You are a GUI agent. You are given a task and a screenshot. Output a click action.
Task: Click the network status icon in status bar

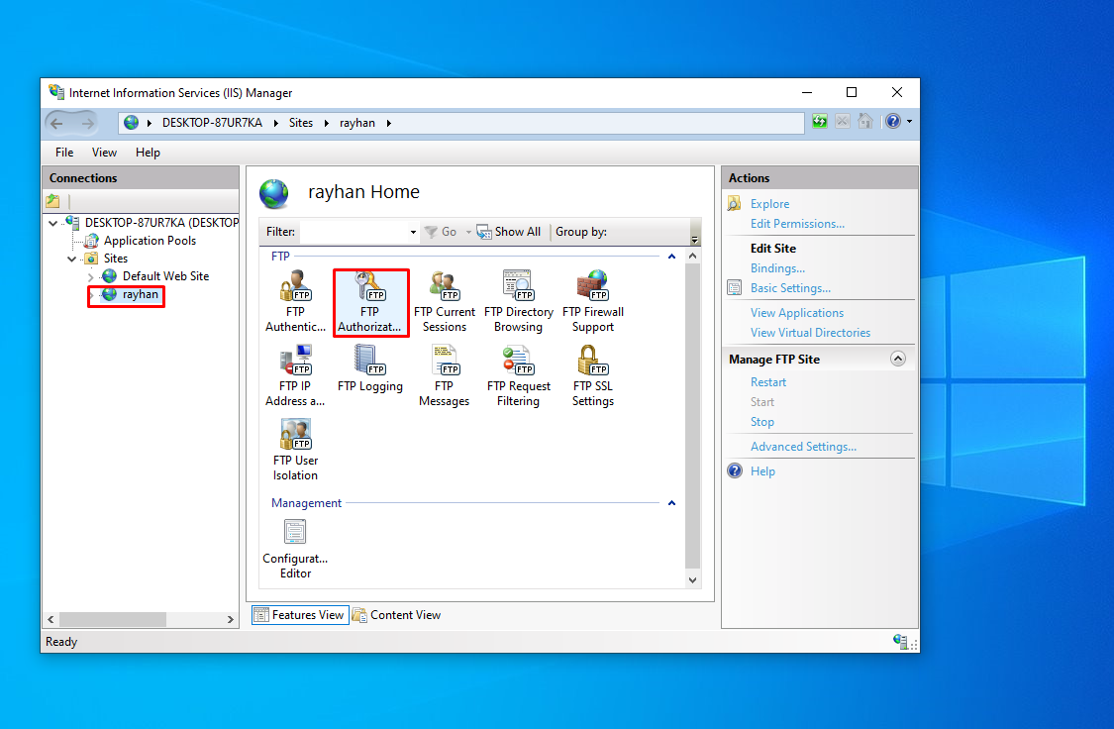901,642
